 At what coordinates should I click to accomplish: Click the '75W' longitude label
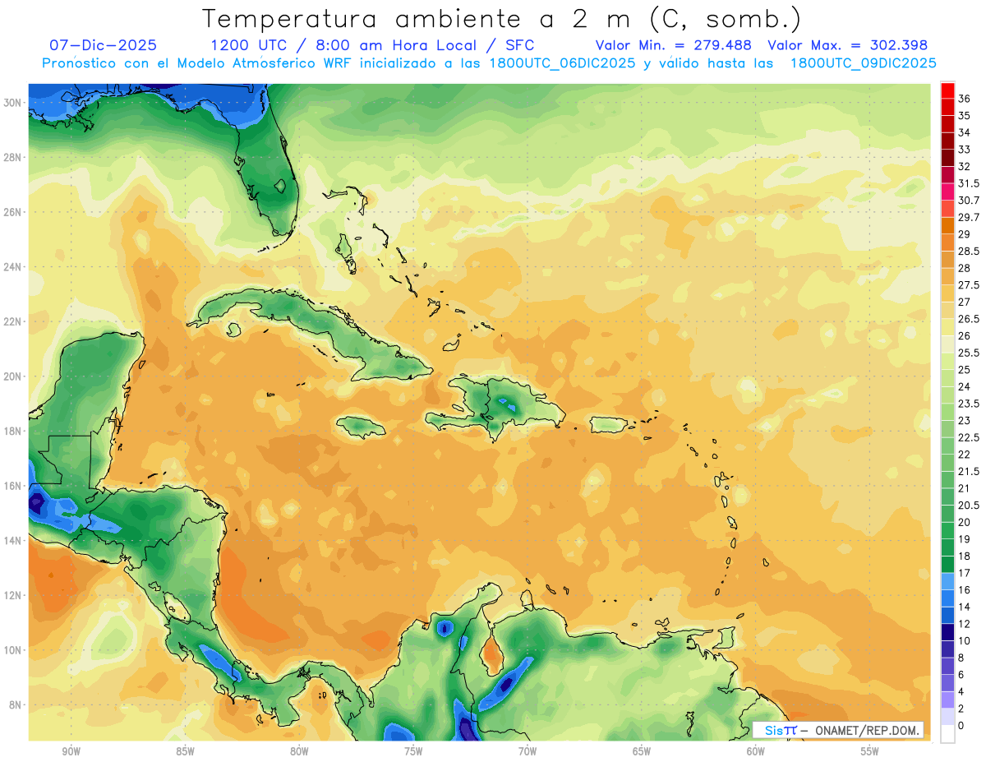click(x=413, y=751)
